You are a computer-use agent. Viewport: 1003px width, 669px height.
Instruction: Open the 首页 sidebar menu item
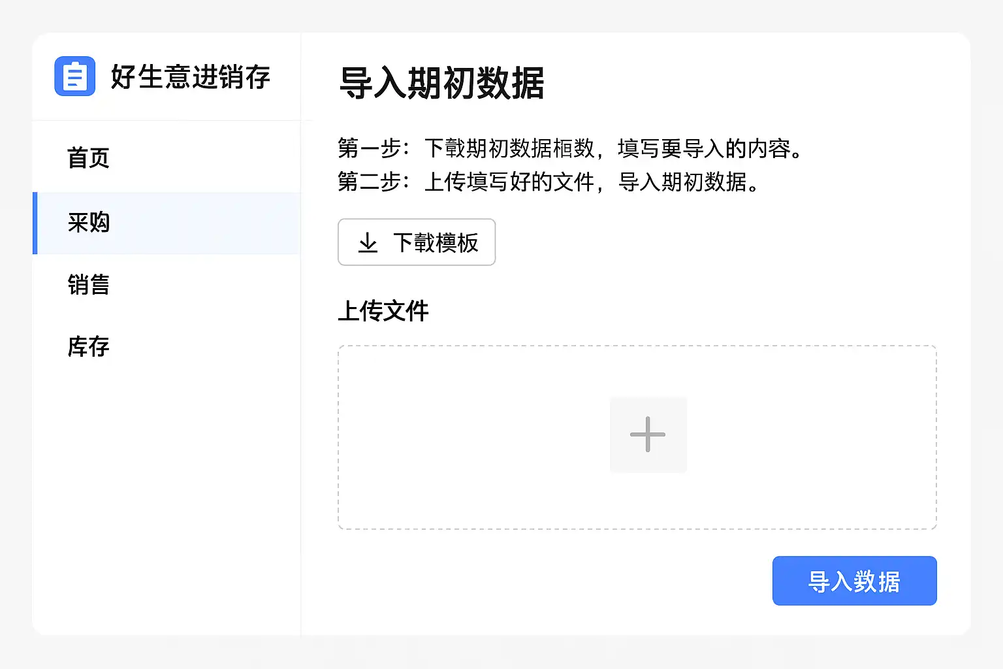[x=89, y=158]
